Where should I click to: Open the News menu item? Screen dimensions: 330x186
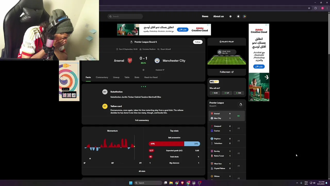tap(205, 16)
